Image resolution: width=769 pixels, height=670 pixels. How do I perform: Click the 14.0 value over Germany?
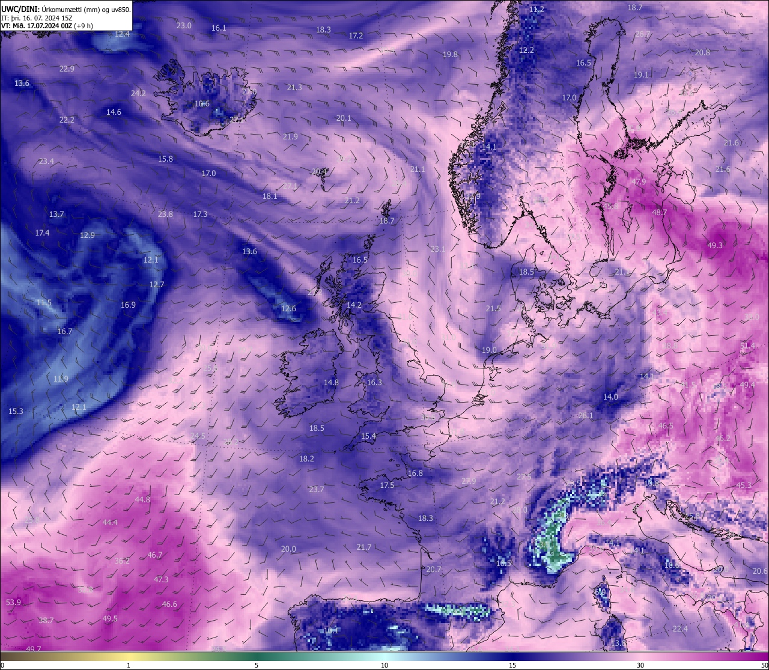pyautogui.click(x=610, y=397)
